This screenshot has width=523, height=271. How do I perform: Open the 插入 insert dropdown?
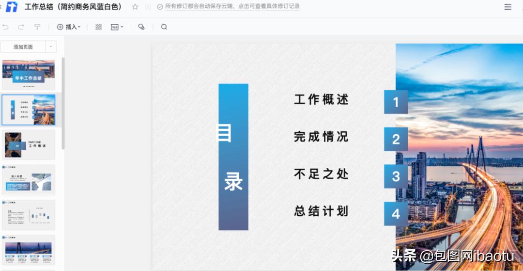(68, 27)
